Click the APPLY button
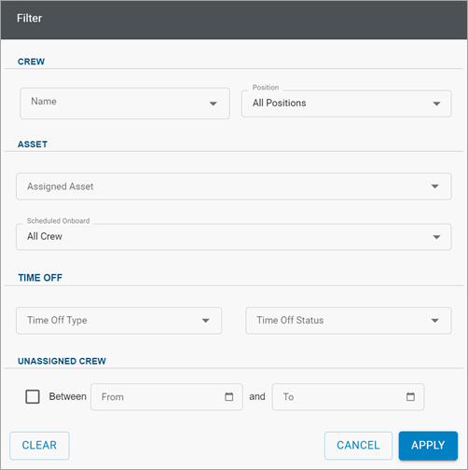 click(428, 446)
